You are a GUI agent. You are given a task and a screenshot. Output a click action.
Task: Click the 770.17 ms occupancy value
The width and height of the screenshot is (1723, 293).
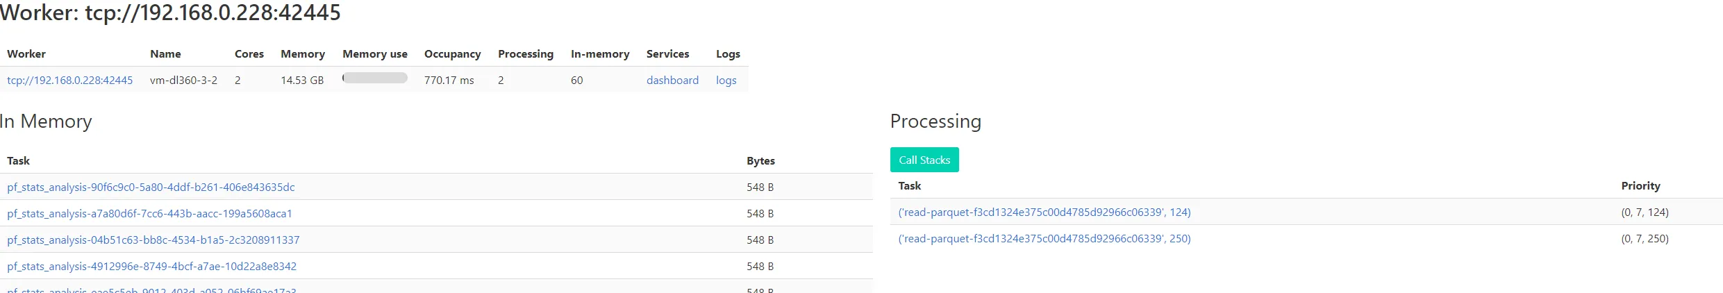click(x=449, y=81)
